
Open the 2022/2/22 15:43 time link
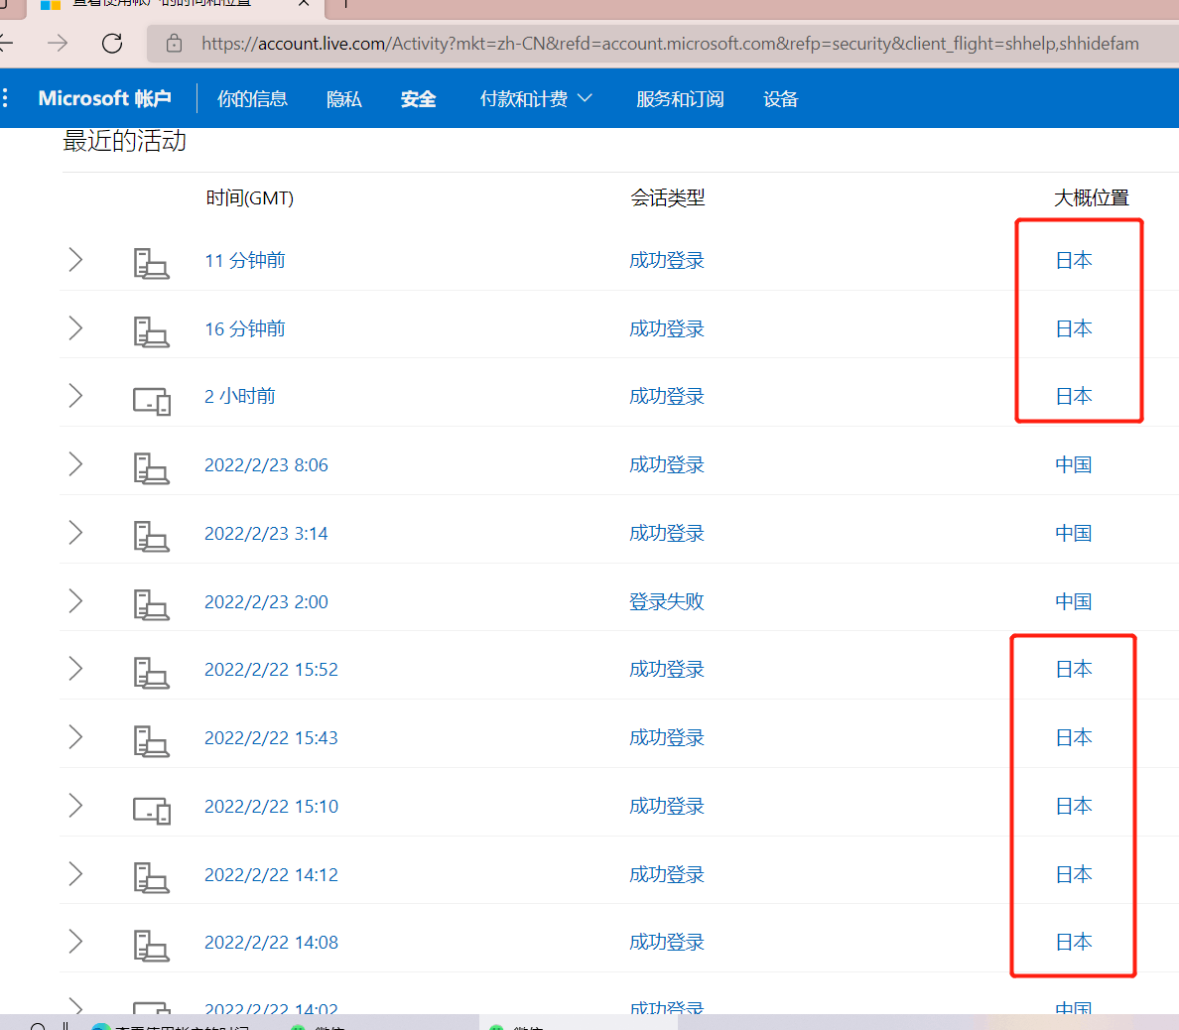pyautogui.click(x=272, y=737)
